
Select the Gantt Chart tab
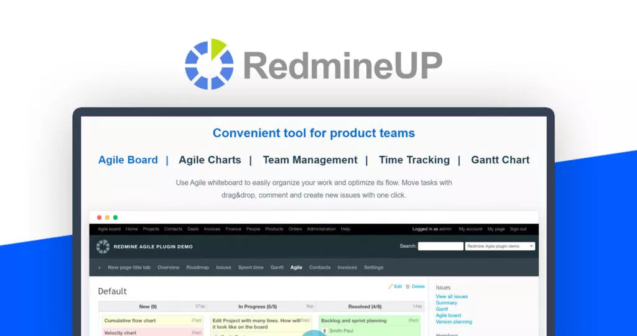tap(500, 160)
